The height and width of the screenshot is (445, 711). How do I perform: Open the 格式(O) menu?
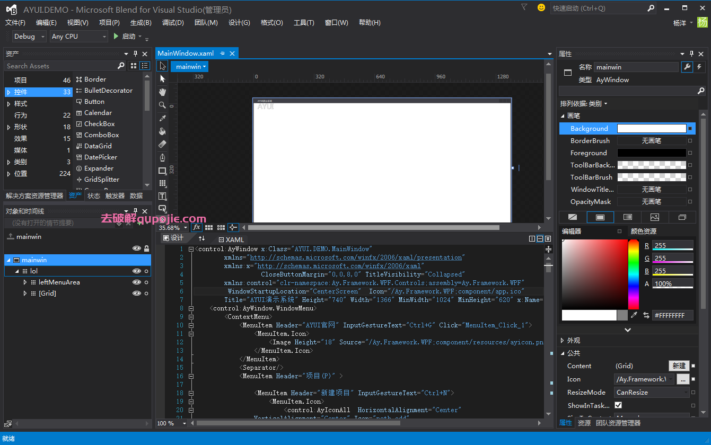(x=272, y=23)
